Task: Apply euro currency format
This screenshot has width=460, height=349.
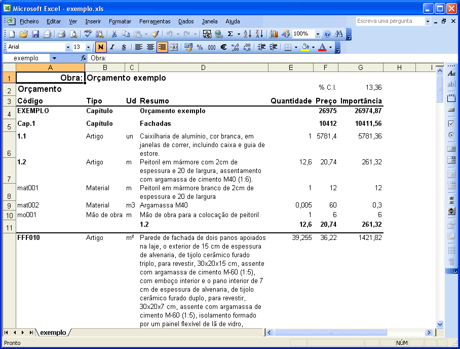Action: (223, 47)
